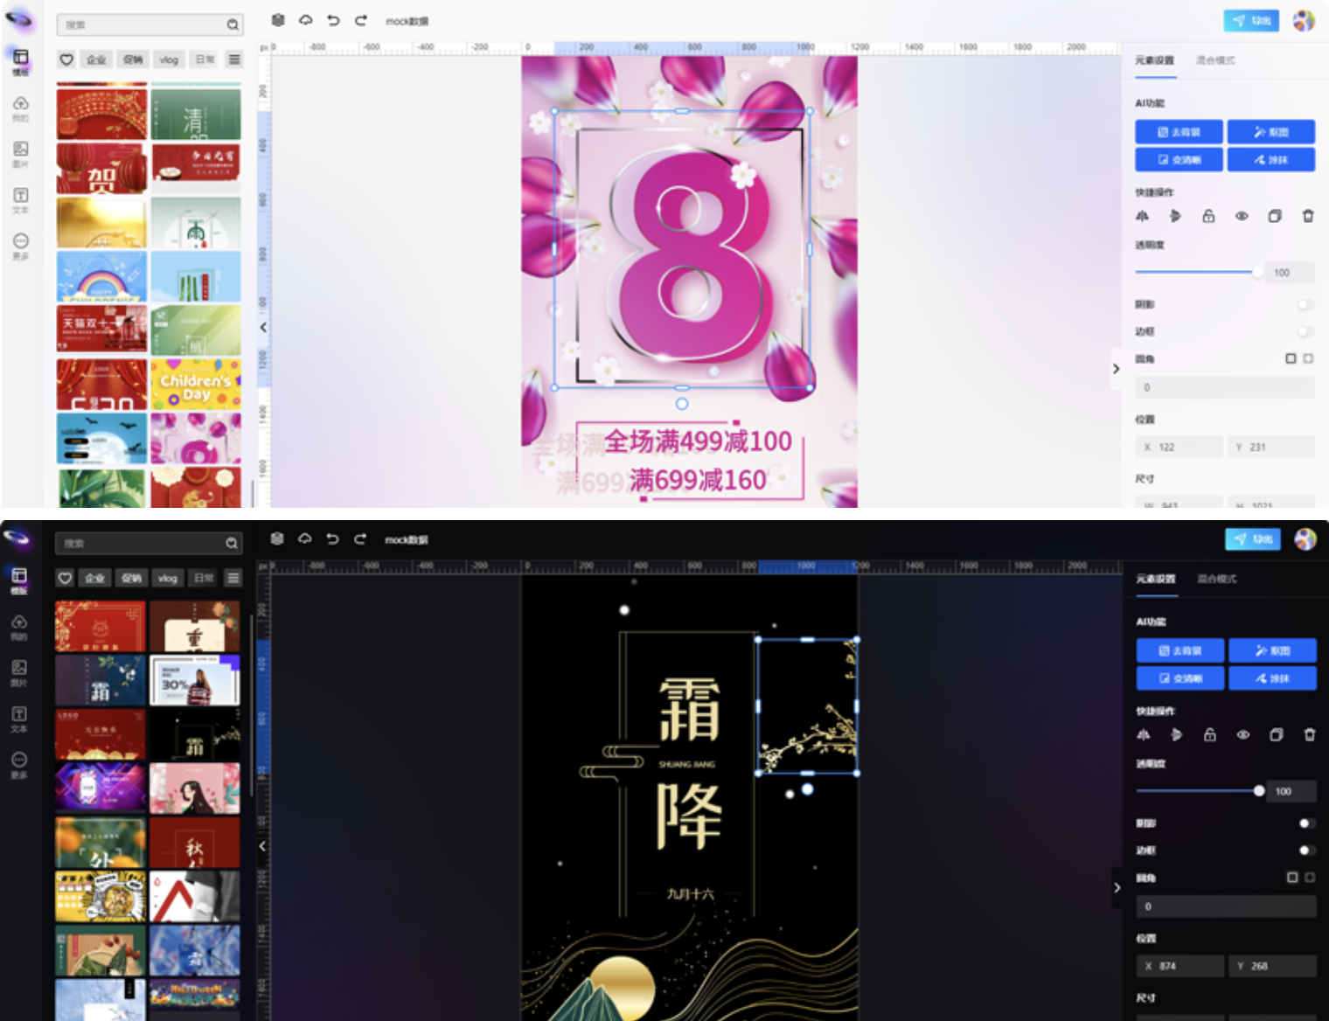Image resolution: width=1329 pixels, height=1021 pixels.
Task: Hide element using the eye visibility icon
Action: click(1242, 215)
